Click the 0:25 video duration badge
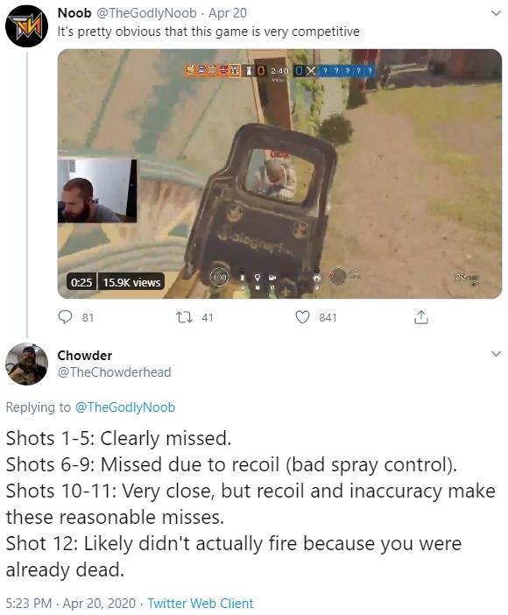The image size is (508, 615). click(81, 282)
